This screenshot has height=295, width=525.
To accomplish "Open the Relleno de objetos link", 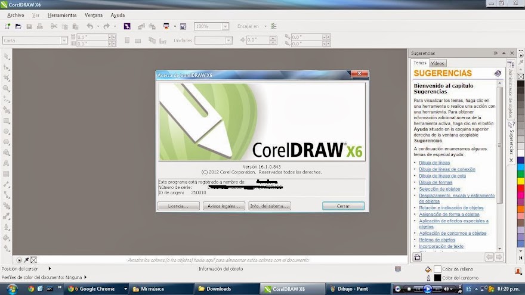I will pyautogui.click(x=437, y=240).
